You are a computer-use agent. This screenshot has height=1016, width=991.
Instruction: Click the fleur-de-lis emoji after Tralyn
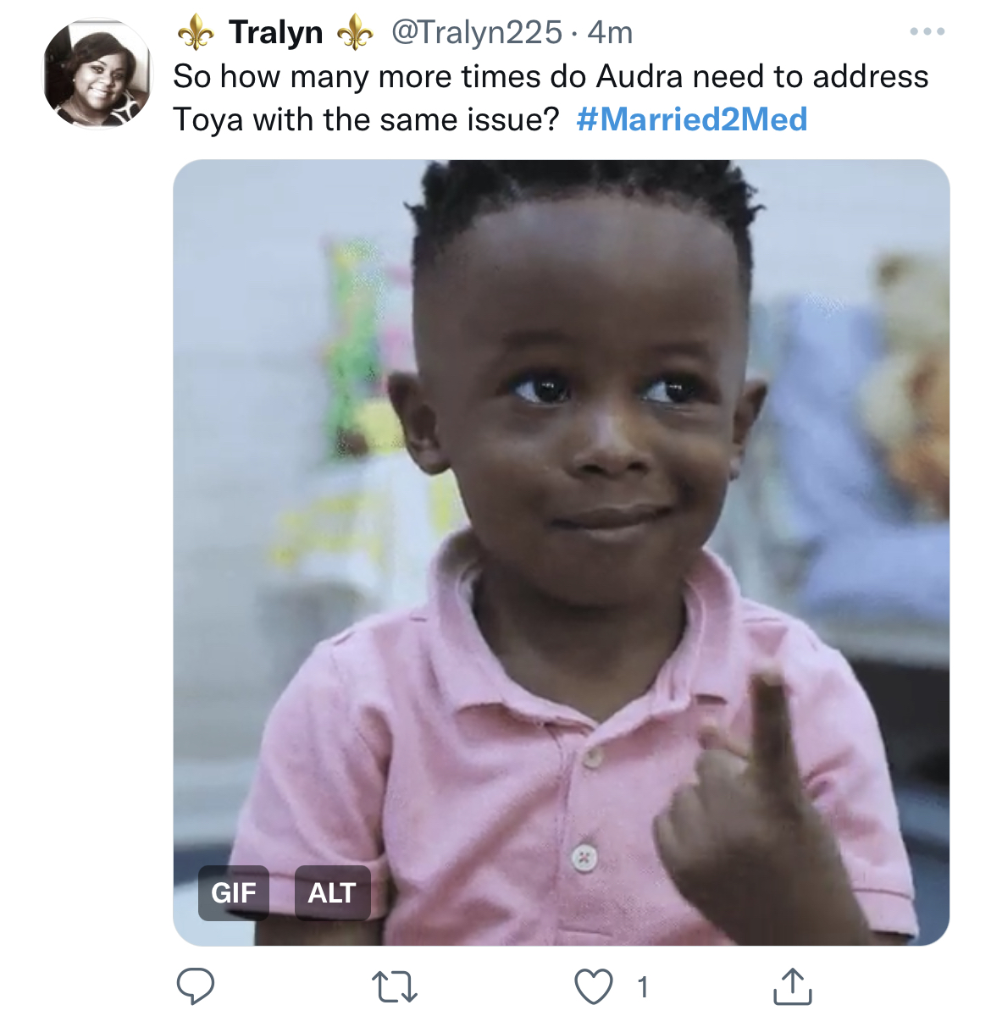(x=355, y=33)
